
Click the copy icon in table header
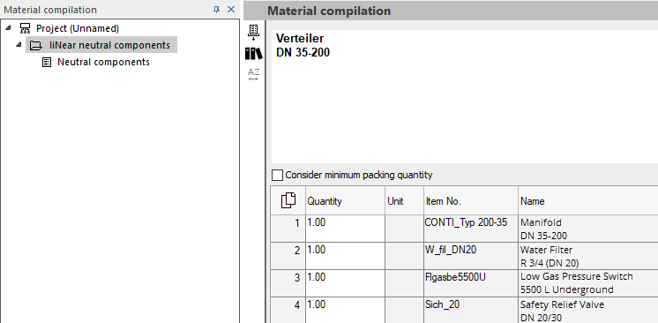(288, 200)
